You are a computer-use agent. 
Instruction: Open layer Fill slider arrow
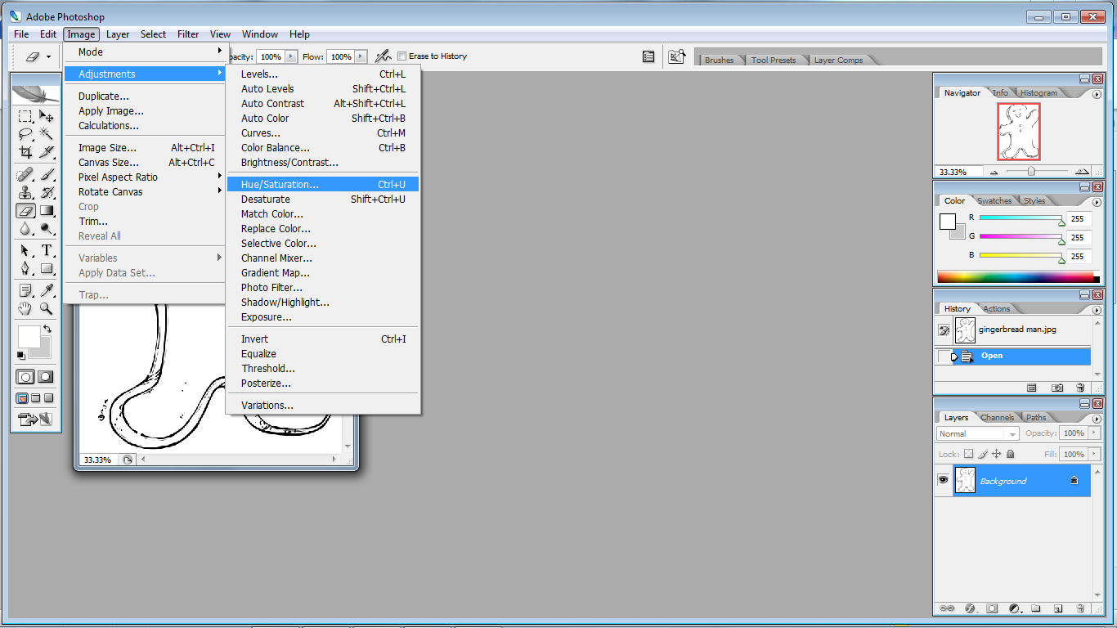1092,454
